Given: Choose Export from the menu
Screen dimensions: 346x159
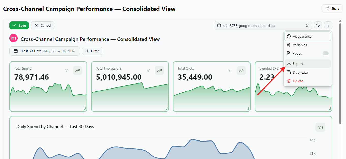Looking at the screenshot, I should pos(308,64).
